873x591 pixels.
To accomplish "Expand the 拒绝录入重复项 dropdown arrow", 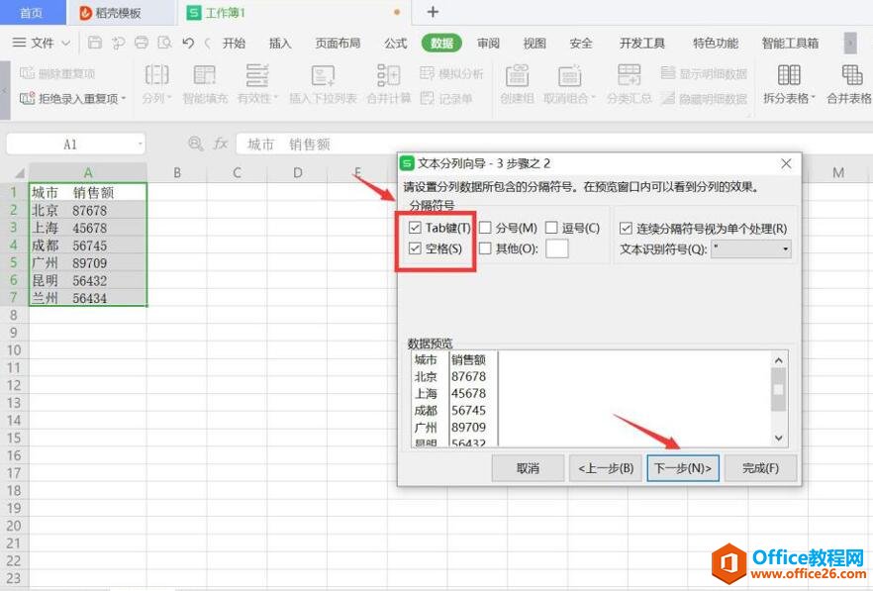I will [x=124, y=98].
